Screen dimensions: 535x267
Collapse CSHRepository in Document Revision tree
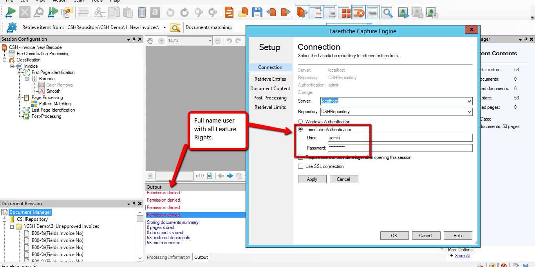(5, 219)
